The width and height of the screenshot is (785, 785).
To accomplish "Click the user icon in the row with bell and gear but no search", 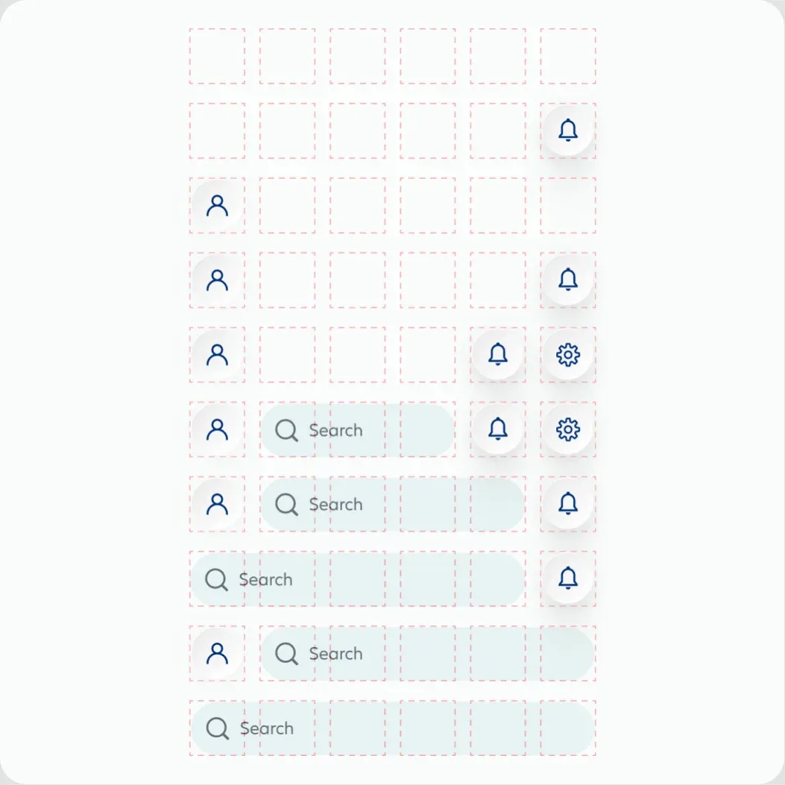I will pos(217,354).
